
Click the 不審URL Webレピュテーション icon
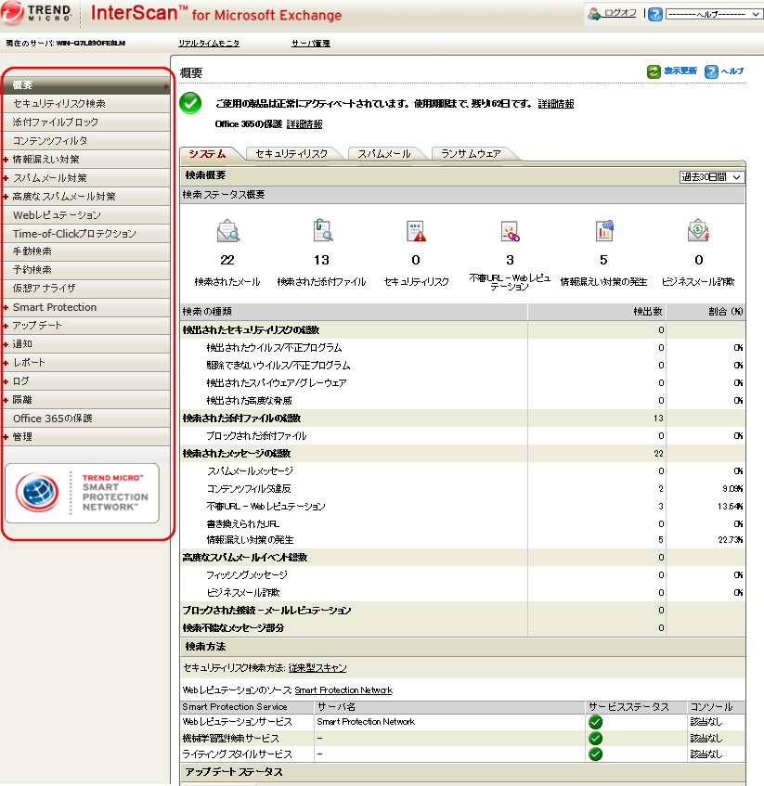click(x=510, y=231)
